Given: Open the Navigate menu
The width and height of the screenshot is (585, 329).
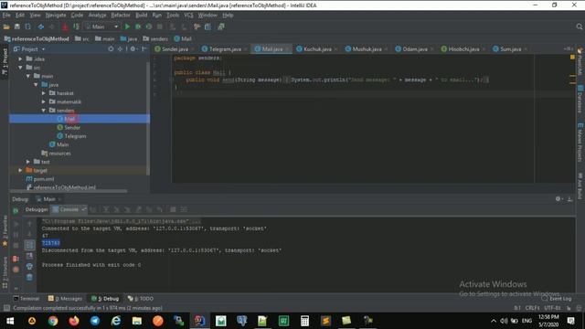Looking at the screenshot, I should [x=56, y=16].
